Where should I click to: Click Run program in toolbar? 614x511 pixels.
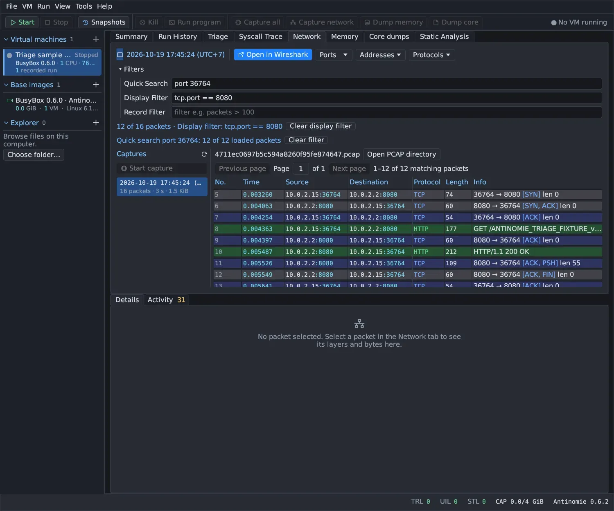(x=195, y=22)
